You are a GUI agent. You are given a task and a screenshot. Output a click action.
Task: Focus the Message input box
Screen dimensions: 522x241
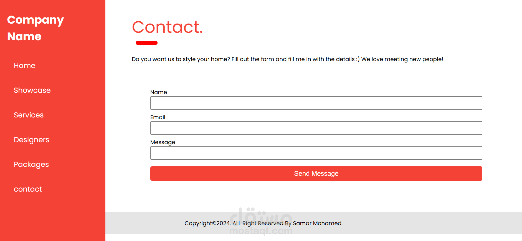tap(316, 153)
